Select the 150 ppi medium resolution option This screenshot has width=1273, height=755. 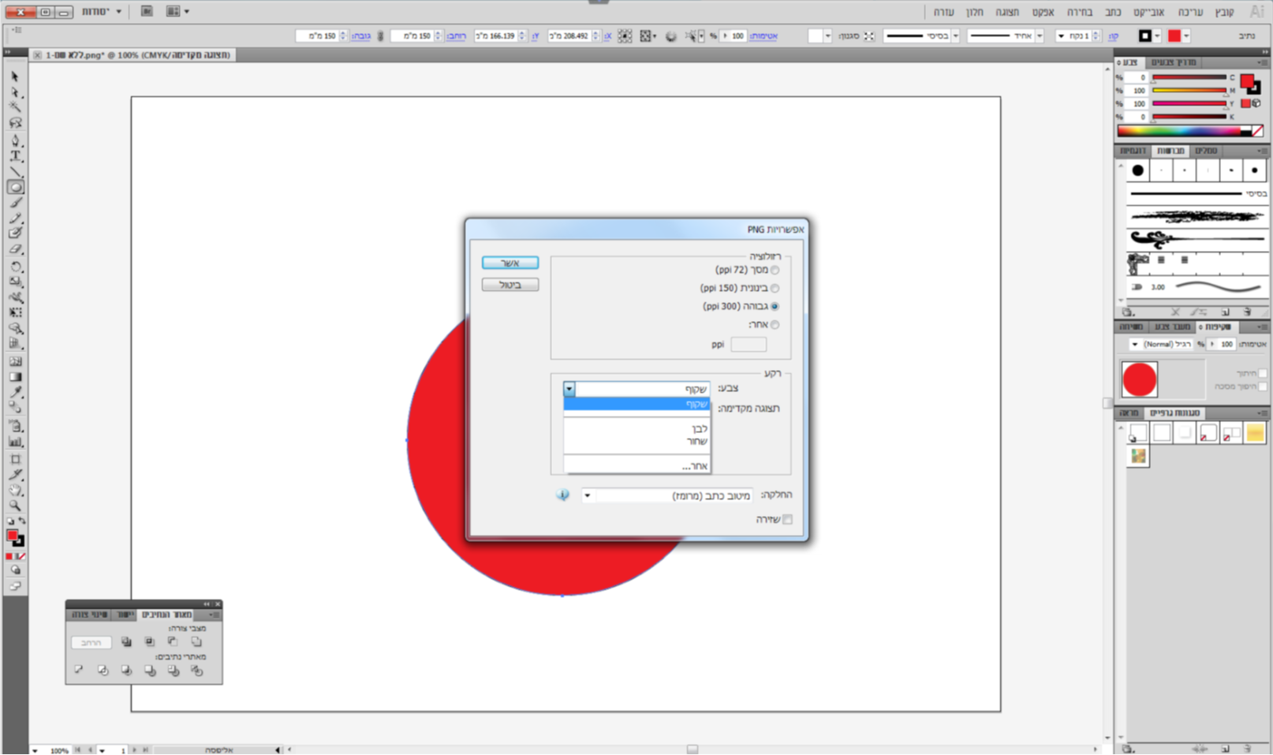point(775,288)
